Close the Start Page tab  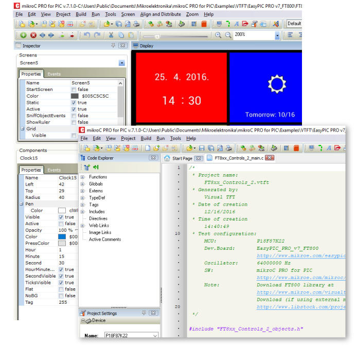[199, 158]
